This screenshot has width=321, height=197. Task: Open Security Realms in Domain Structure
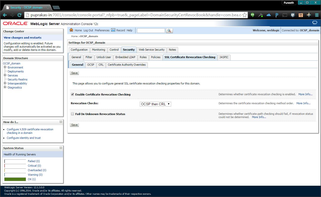pyautogui.click(x=18, y=79)
